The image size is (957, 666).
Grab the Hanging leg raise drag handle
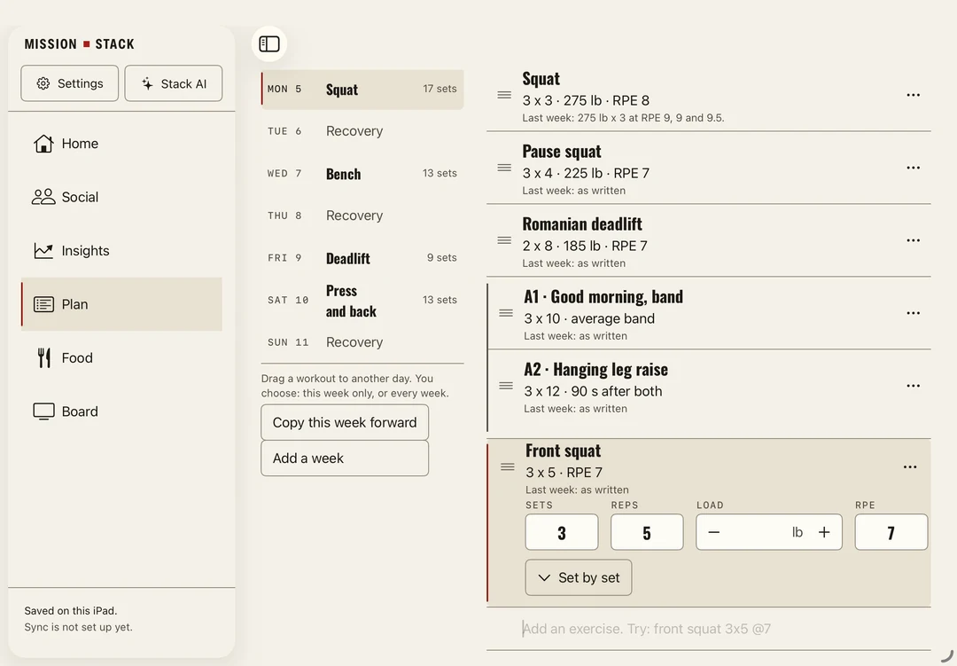pos(506,386)
